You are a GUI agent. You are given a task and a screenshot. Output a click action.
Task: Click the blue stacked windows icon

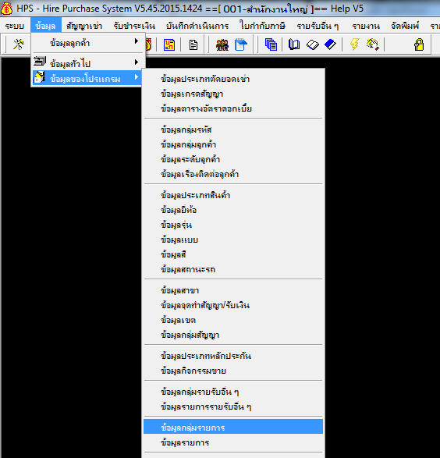click(271, 44)
